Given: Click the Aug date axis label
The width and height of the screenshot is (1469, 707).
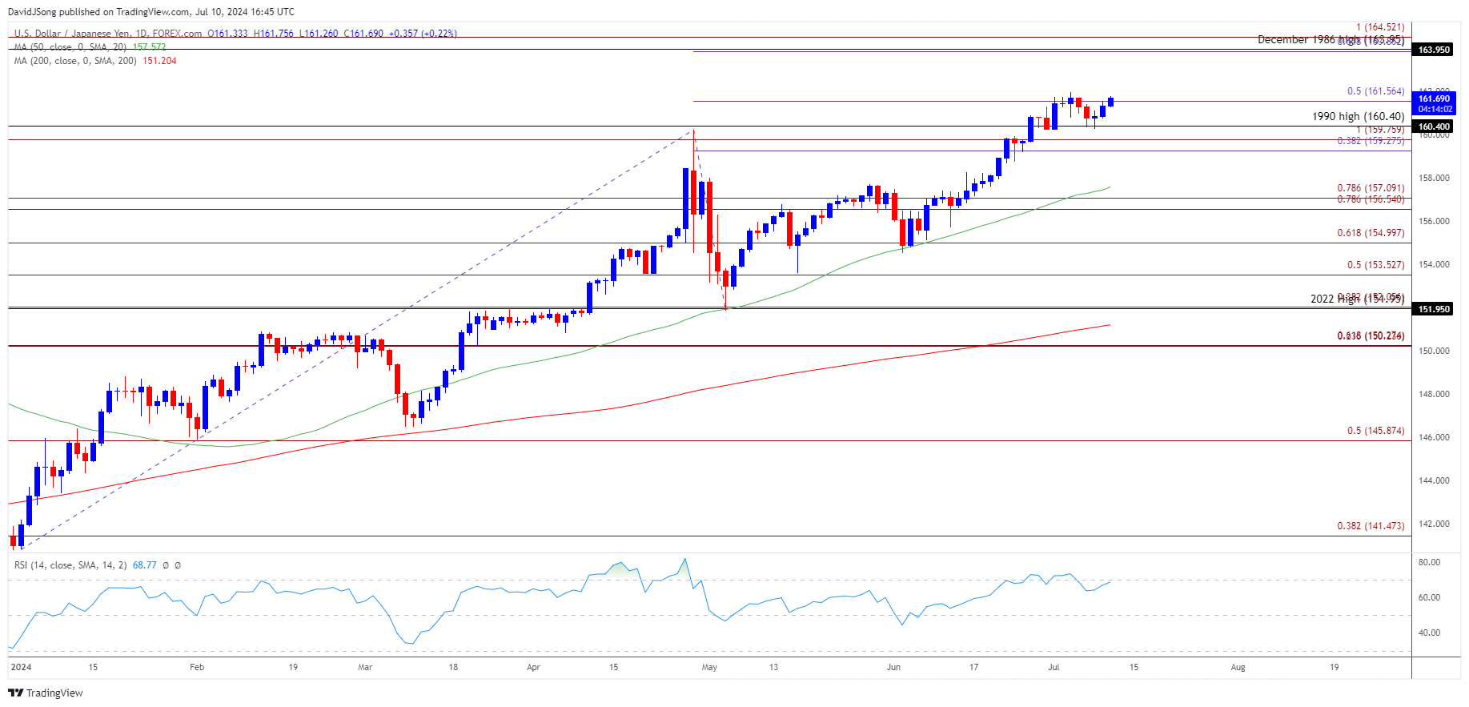Looking at the screenshot, I should (x=1238, y=667).
